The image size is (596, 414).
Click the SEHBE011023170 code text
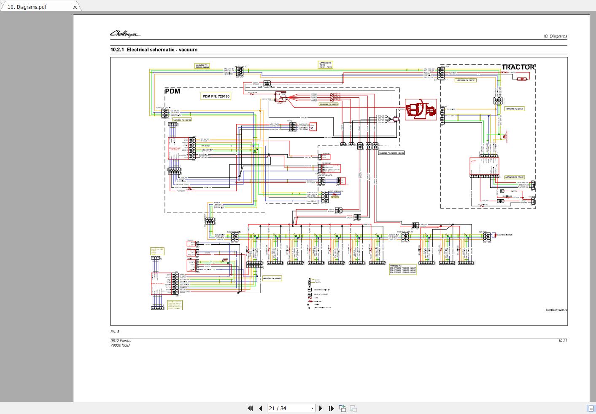pos(557,309)
